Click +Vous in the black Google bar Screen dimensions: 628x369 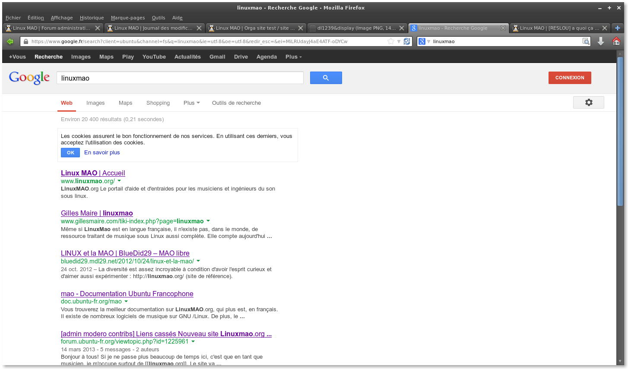(17, 57)
